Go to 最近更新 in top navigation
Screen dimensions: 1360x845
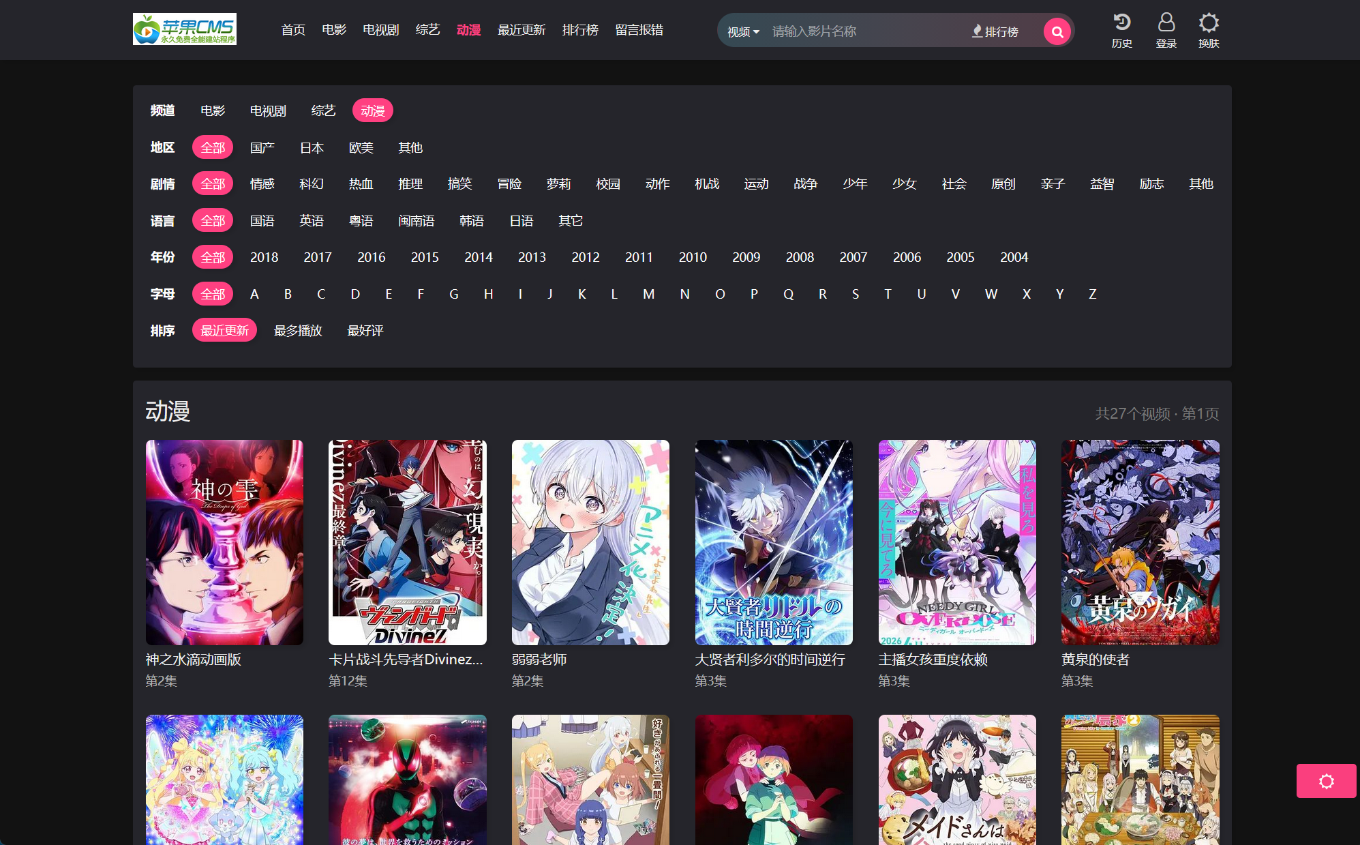521,30
